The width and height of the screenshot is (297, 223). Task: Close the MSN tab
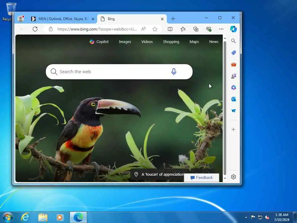[x=93, y=19]
